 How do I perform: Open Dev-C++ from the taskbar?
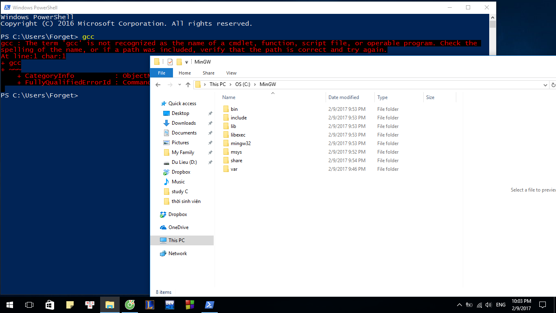[170, 305]
